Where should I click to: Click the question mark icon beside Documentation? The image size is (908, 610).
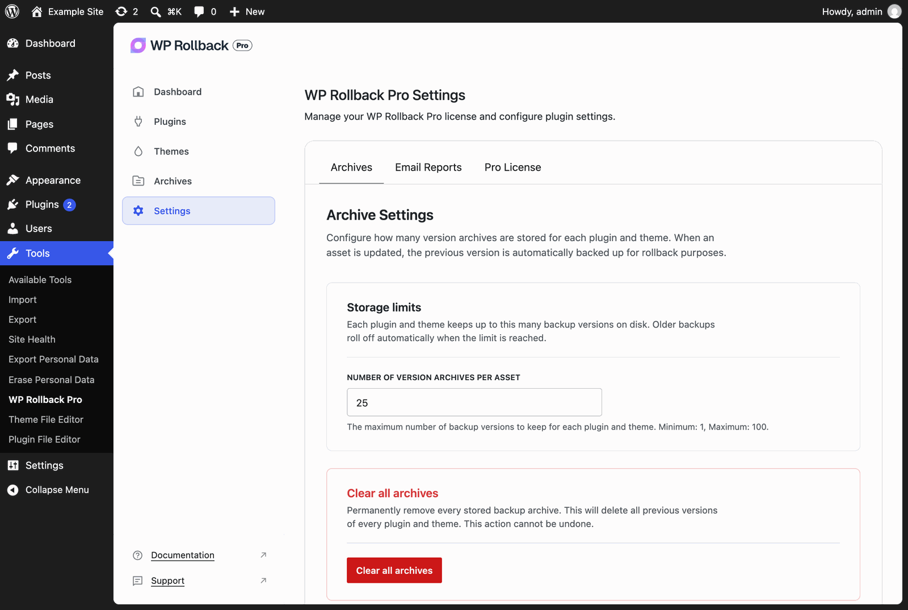coord(137,556)
